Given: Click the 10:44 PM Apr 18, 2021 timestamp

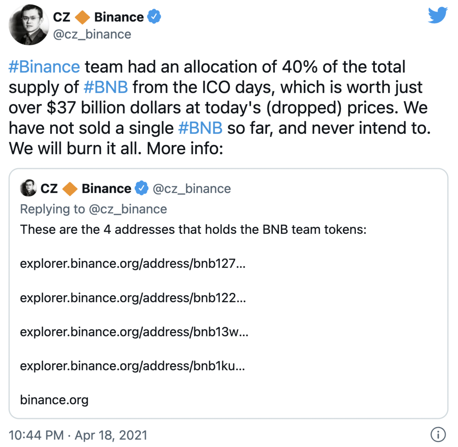Looking at the screenshot, I should 78,435.
